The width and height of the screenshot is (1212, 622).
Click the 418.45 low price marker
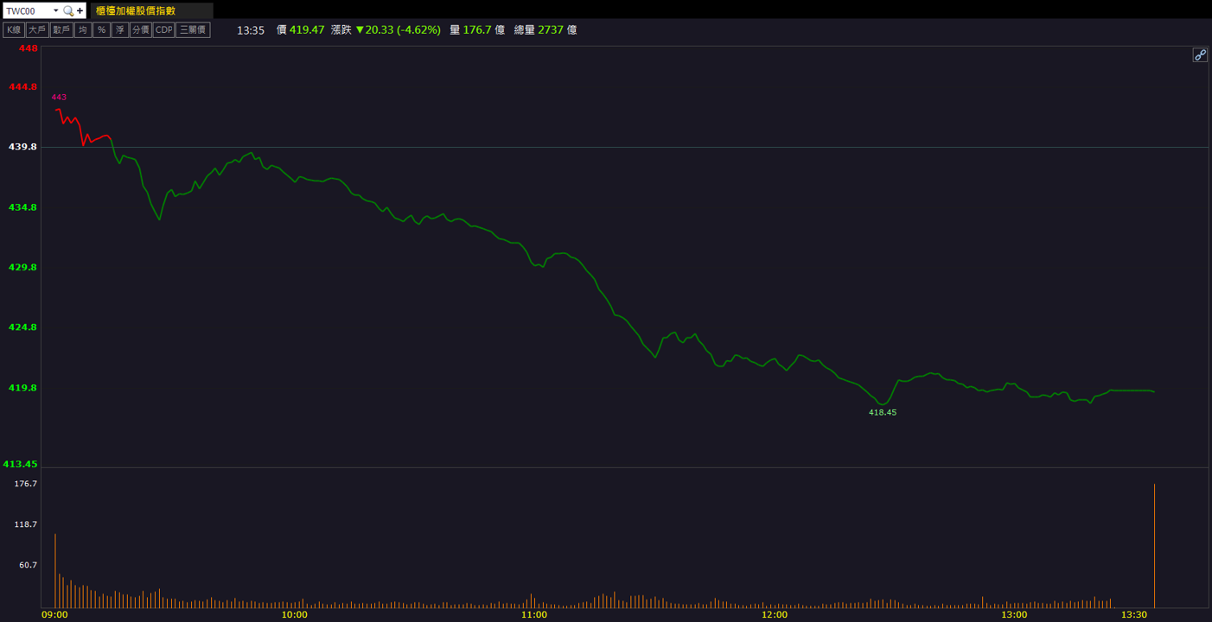pos(883,413)
